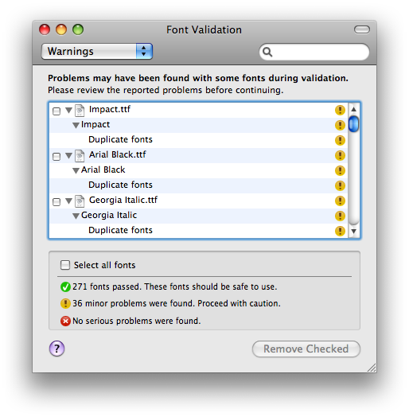This screenshot has width=409, height=417.
Task: Click the Georgia Italic.ttf font file icon
Action: tap(80, 201)
